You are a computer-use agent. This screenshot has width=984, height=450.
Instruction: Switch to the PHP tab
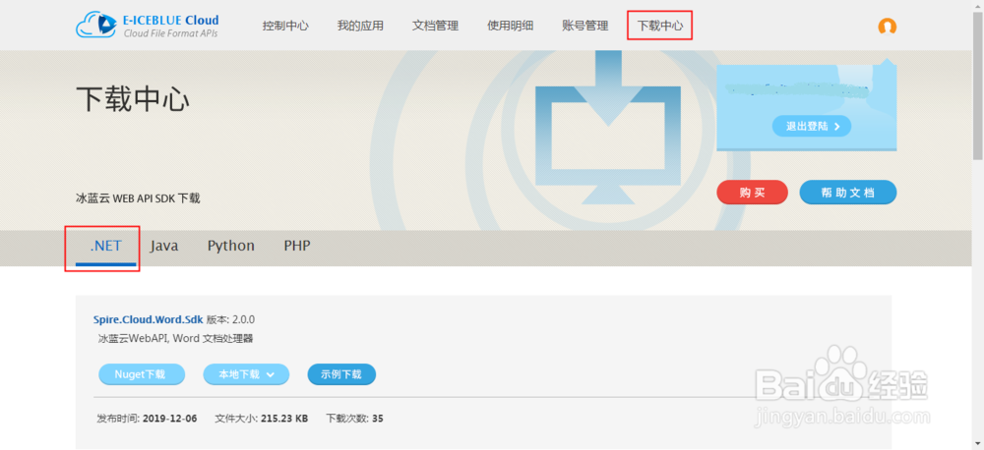pyautogui.click(x=297, y=246)
